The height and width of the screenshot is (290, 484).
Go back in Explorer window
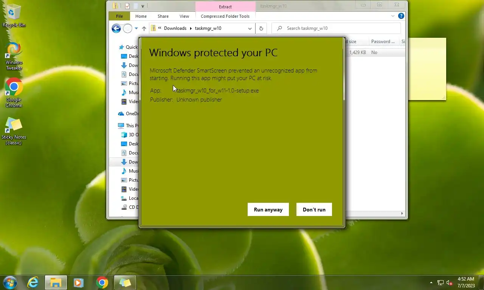[x=116, y=28]
